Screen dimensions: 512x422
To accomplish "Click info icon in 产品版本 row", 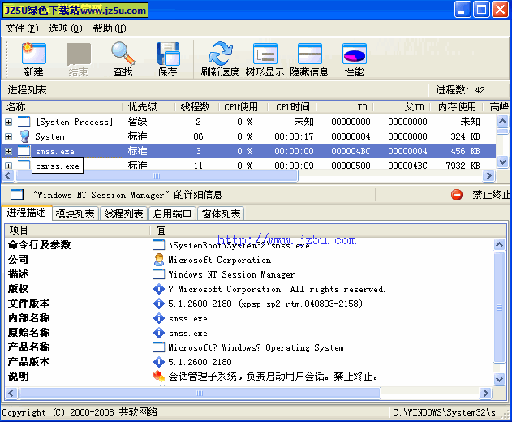I will (x=159, y=362).
